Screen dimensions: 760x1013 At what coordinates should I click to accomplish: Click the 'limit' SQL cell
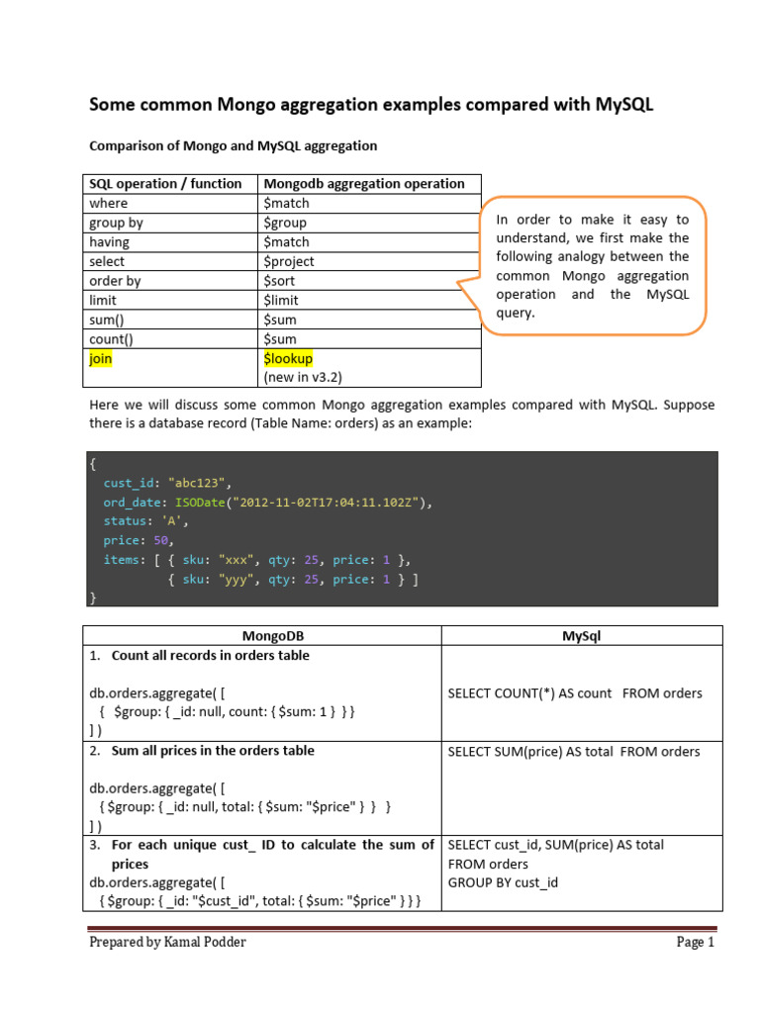[x=170, y=300]
